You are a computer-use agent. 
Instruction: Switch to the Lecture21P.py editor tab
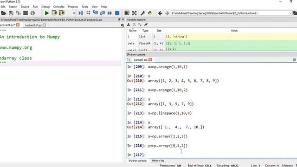tap(33, 25)
